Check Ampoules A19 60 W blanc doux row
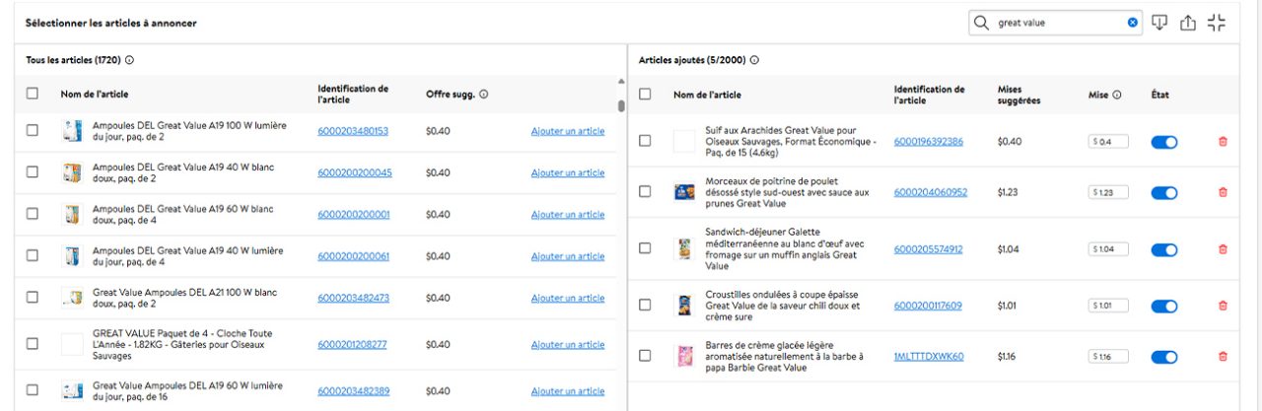 pyautogui.click(x=33, y=214)
